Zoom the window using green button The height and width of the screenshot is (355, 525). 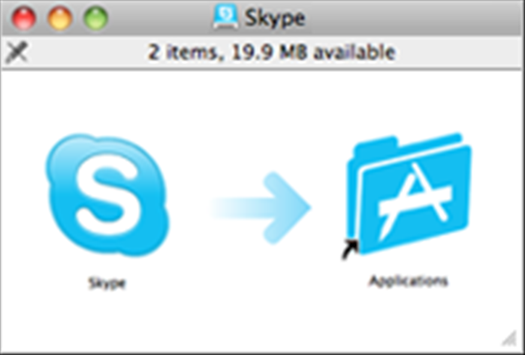(95, 18)
